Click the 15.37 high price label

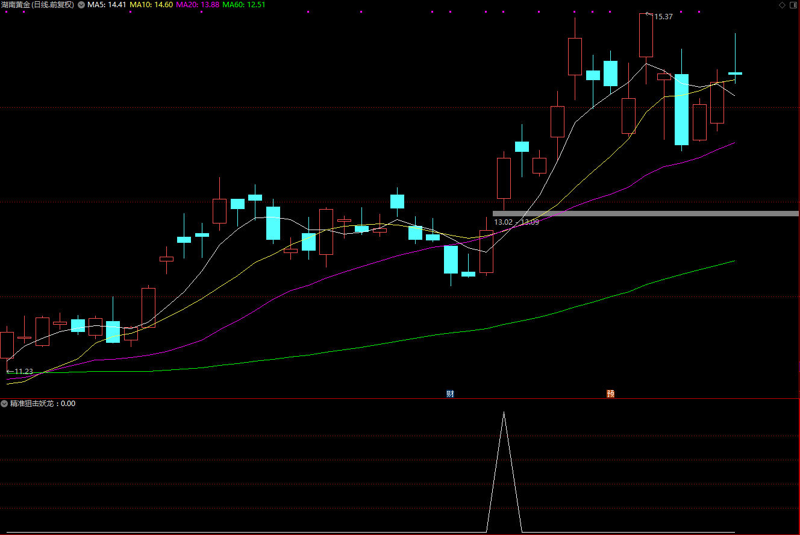point(663,17)
